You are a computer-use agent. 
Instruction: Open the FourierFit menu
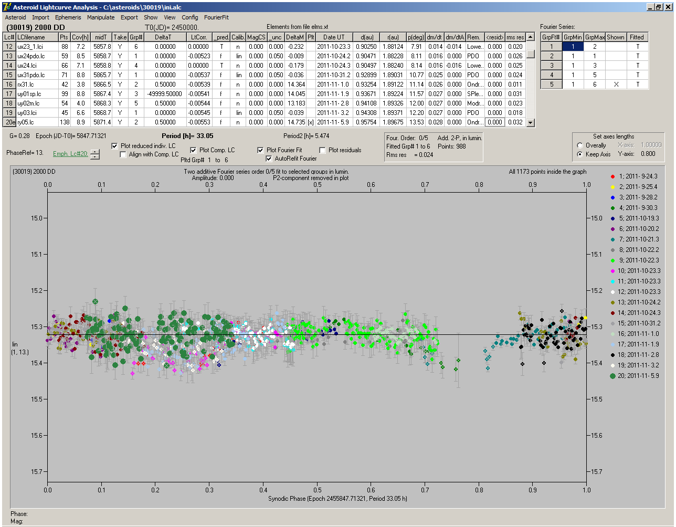[x=216, y=17]
